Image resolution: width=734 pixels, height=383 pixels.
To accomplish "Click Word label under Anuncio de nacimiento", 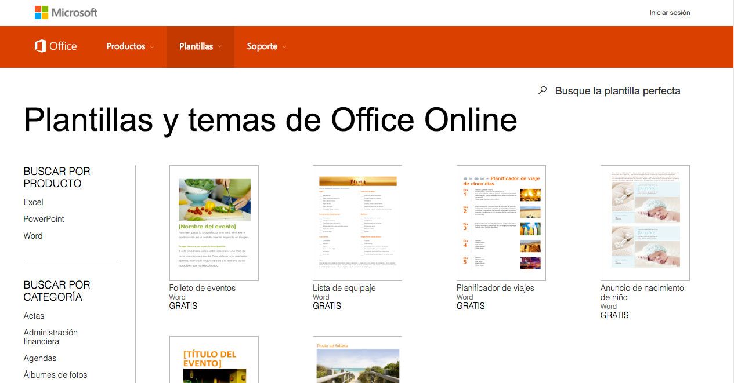I will 609,307.
